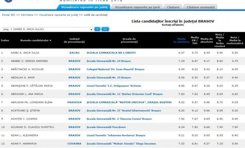The height and width of the screenshot is (148, 245).
Task: Click Școala de proveniență column header
Action: (x=129, y=40)
